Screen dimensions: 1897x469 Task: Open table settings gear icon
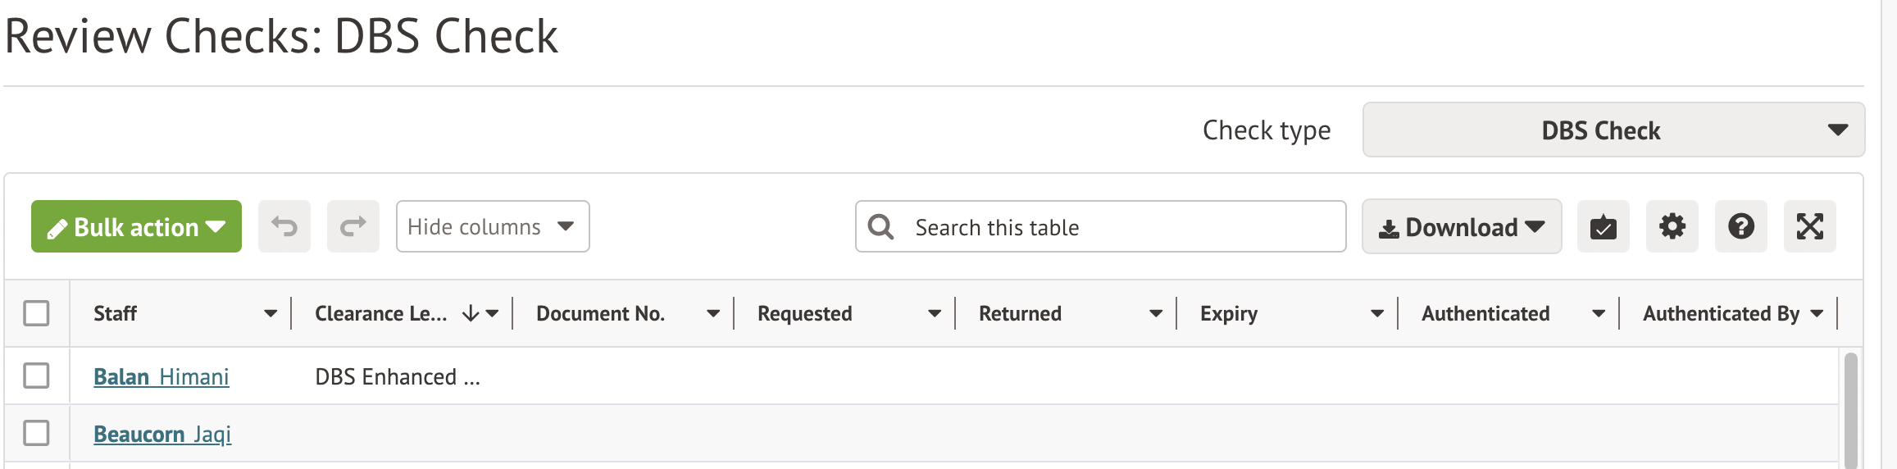click(x=1672, y=226)
